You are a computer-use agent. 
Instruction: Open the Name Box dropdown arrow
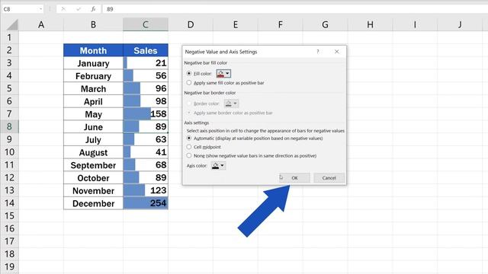[x=40, y=9]
